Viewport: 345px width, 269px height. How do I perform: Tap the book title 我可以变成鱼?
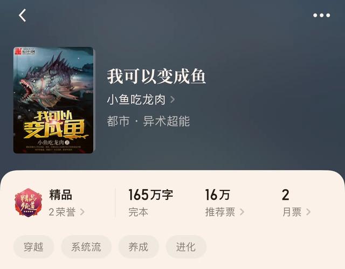(156, 77)
